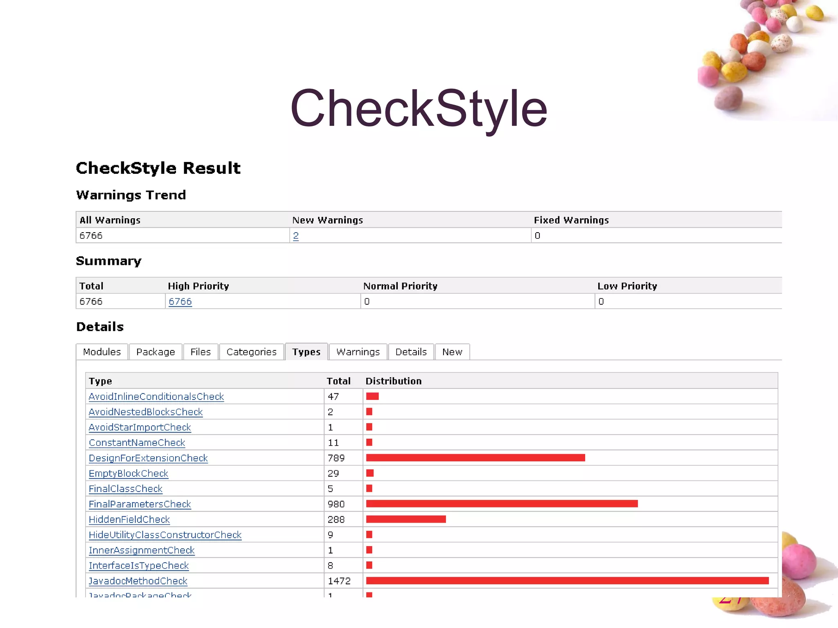
Task: Click the Normal Priority header
Action: coord(400,286)
